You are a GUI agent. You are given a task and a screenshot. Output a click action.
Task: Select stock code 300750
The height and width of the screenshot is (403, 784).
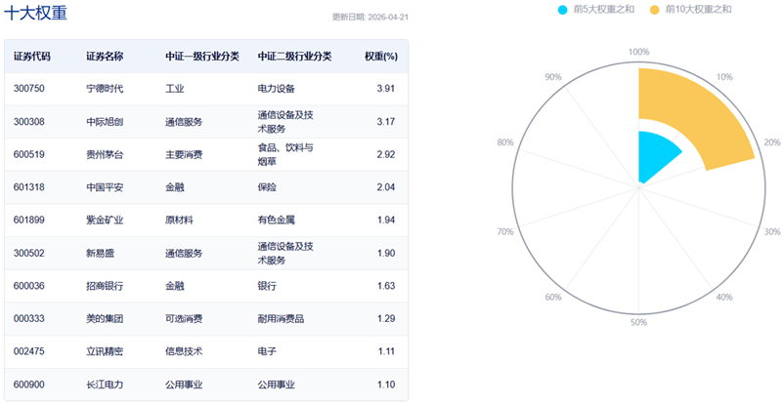(29, 89)
